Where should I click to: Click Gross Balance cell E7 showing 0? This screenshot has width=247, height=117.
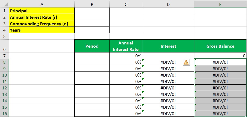[x=220, y=56]
